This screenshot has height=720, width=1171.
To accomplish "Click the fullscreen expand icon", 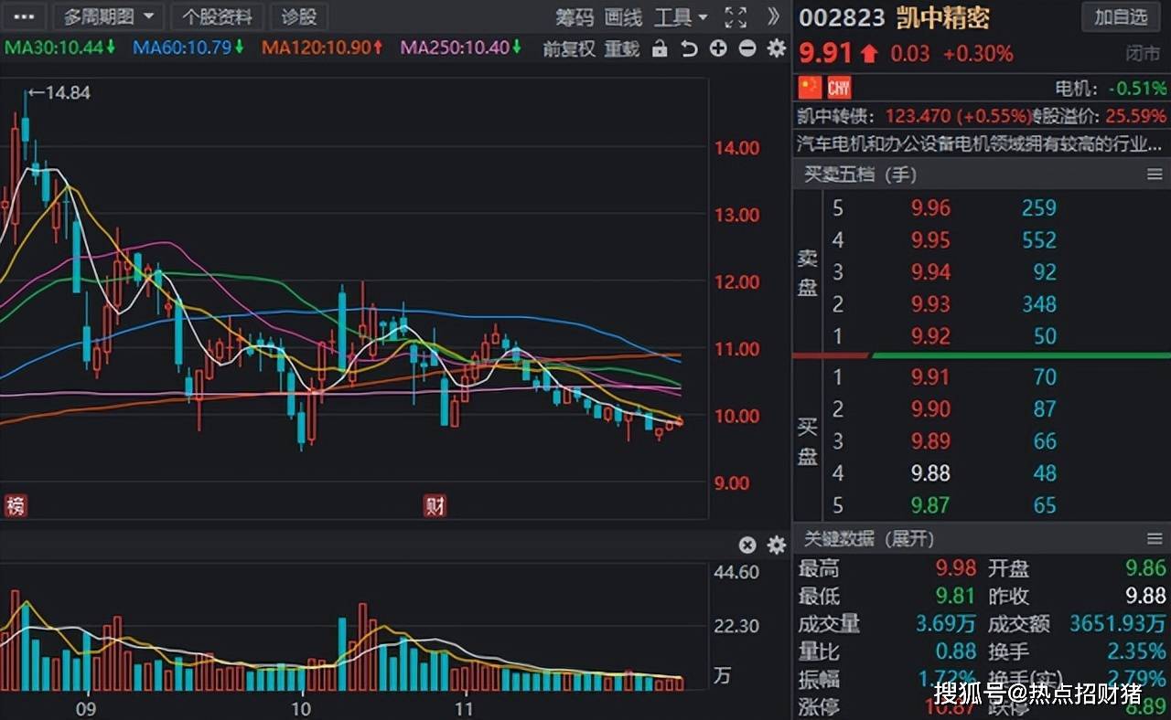I will click(x=736, y=16).
